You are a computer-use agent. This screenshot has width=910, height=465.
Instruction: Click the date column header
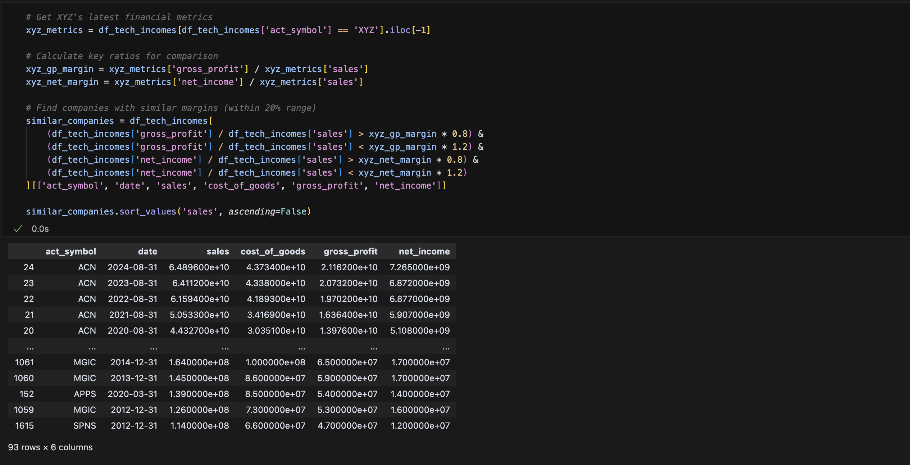pyautogui.click(x=147, y=252)
